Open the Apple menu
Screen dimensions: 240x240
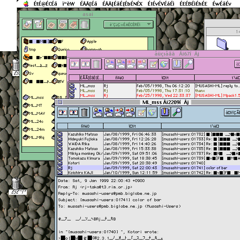click(x=26, y=4)
